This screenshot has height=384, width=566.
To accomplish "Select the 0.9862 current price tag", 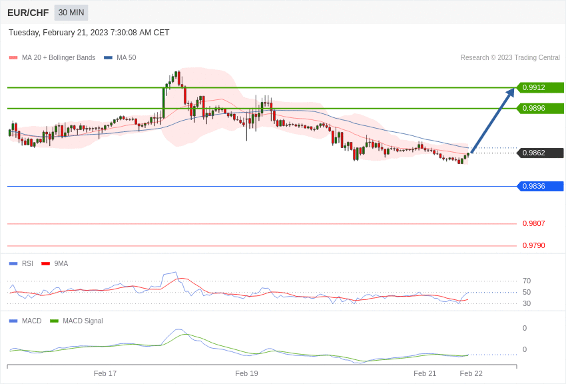I will pyautogui.click(x=541, y=153).
